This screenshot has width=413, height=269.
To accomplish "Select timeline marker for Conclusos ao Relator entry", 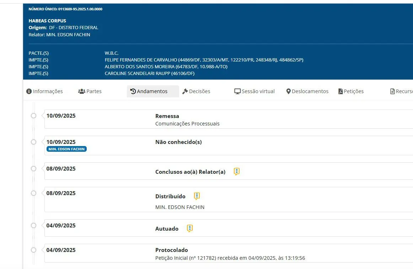I will tap(33, 169).
